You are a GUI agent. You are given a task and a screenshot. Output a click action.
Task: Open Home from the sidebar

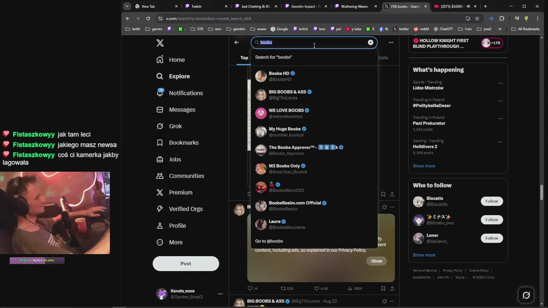(171, 60)
